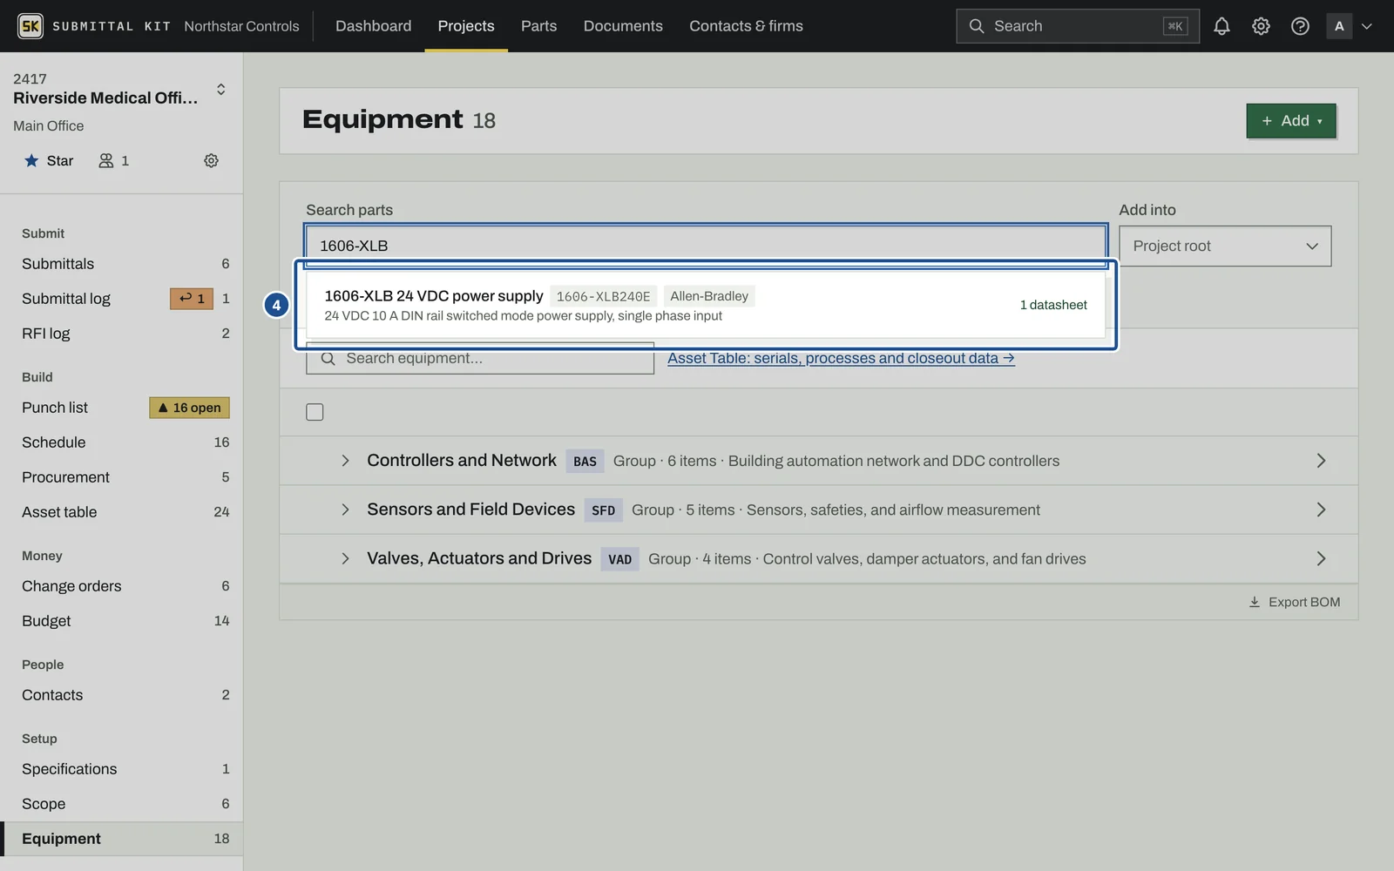Focus the Search parts field

(706, 246)
